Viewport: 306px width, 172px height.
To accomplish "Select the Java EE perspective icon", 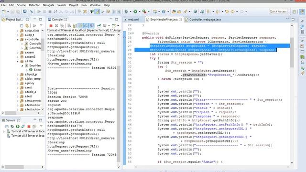I will 302,11.
